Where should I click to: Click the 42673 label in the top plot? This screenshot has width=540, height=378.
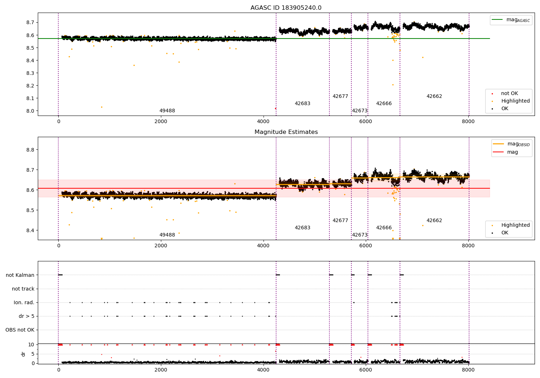point(360,111)
